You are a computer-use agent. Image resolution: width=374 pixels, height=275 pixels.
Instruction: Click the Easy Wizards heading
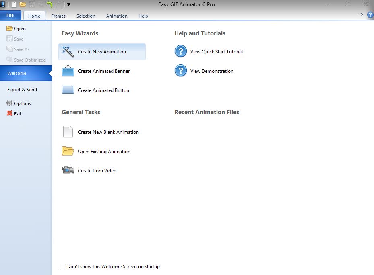[80, 33]
